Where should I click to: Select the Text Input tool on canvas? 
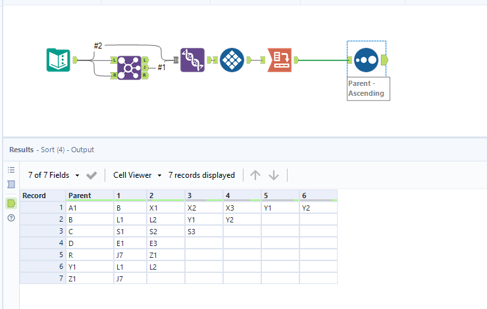pyautogui.click(x=59, y=60)
